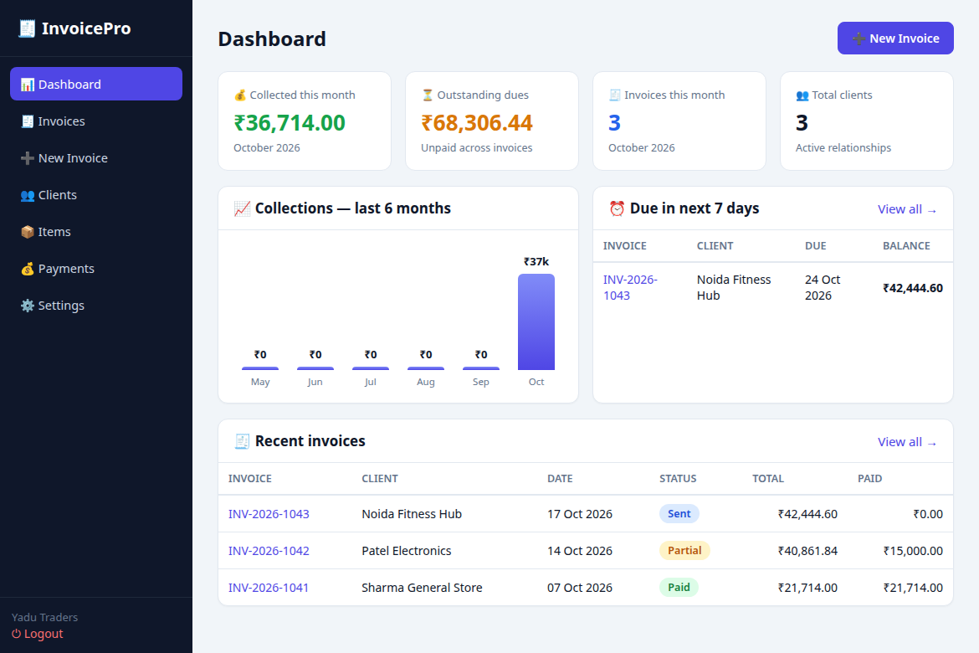Click the ₹37k label above October bar
979x653 pixels.
pos(536,262)
